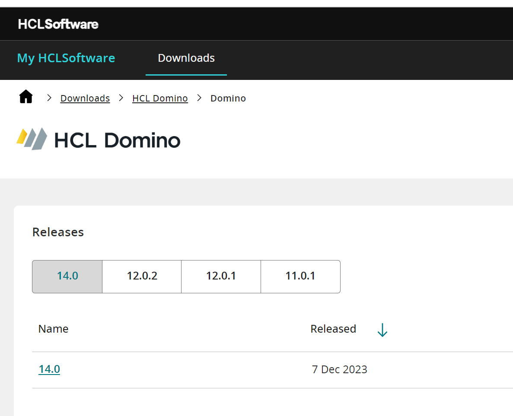Viewport: 513px width, 416px height.
Task: Switch to the 12.0.1 release tab
Action: 221,276
